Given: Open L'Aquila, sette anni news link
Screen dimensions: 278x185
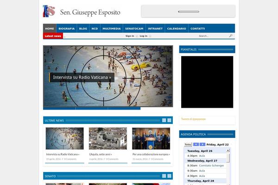Looking at the screenshot, I should click(101, 154).
